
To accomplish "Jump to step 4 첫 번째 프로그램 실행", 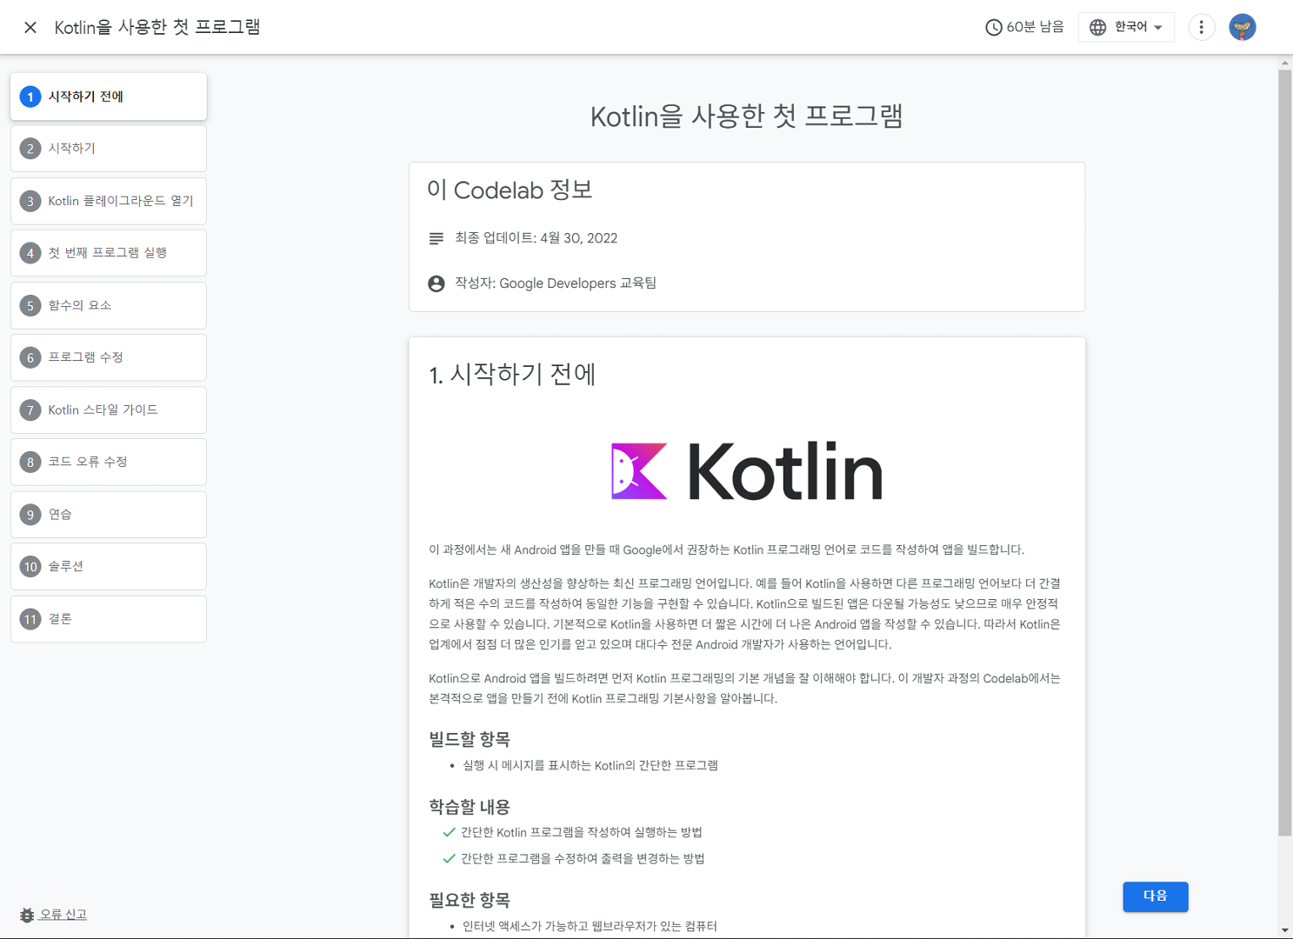I will pyautogui.click(x=109, y=253).
